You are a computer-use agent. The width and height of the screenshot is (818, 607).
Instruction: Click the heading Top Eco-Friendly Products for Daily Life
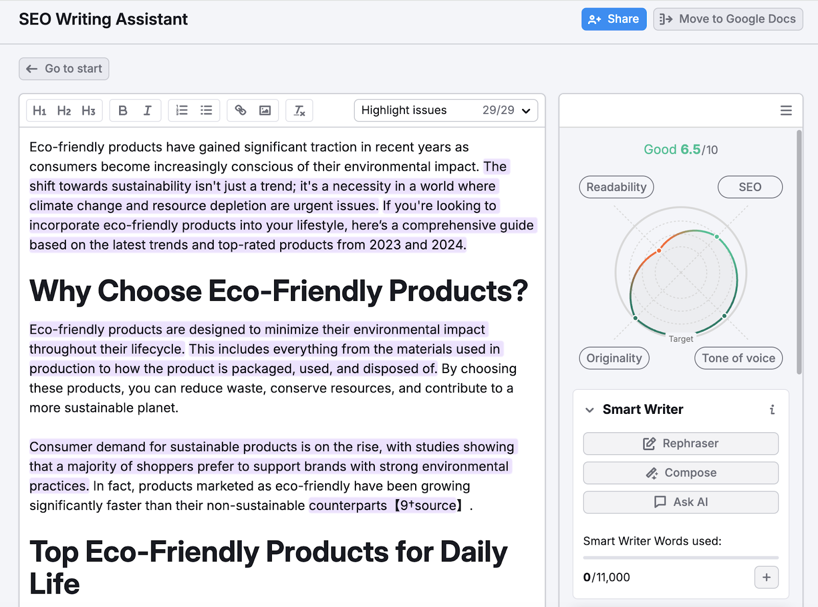(x=268, y=568)
